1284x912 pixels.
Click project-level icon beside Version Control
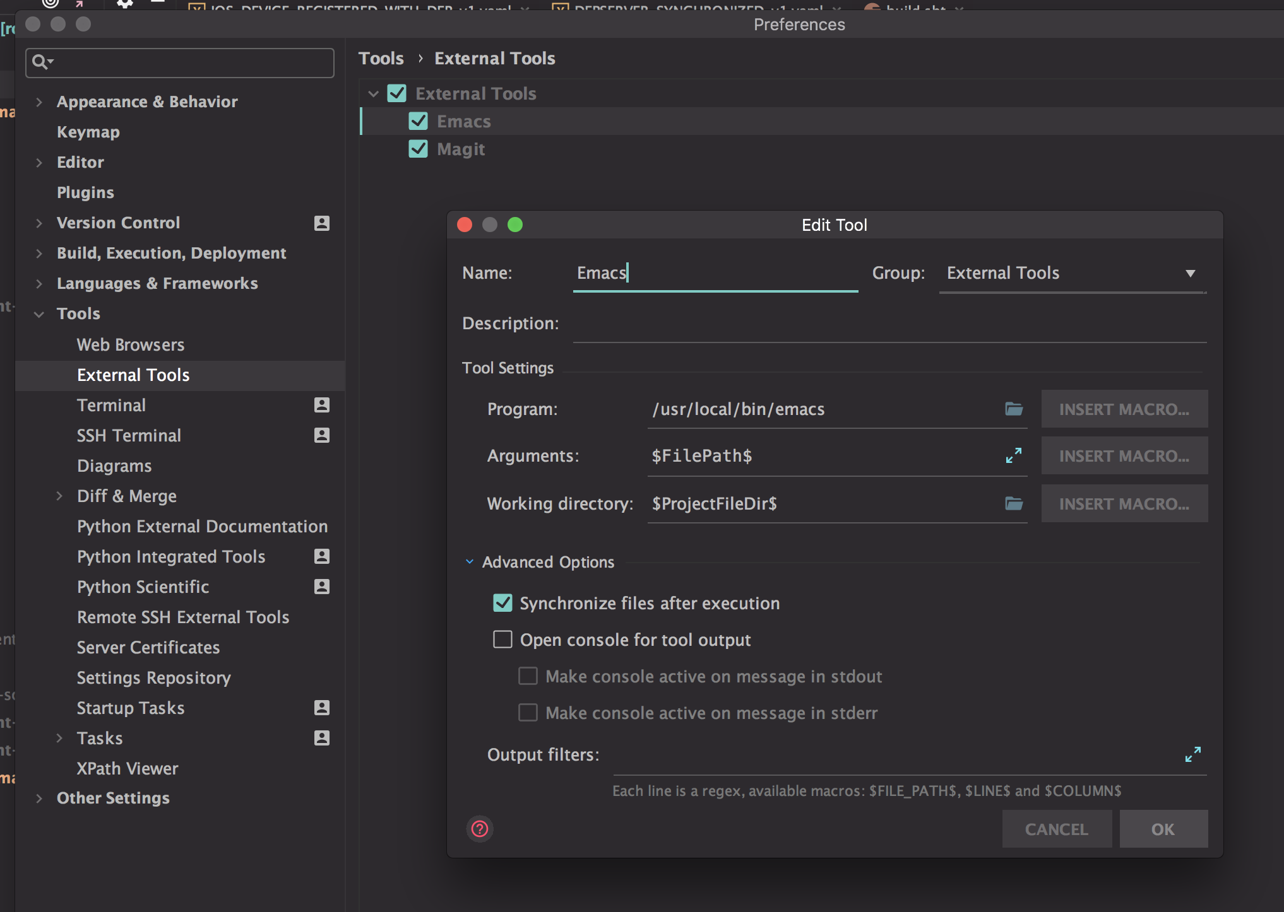coord(322,223)
